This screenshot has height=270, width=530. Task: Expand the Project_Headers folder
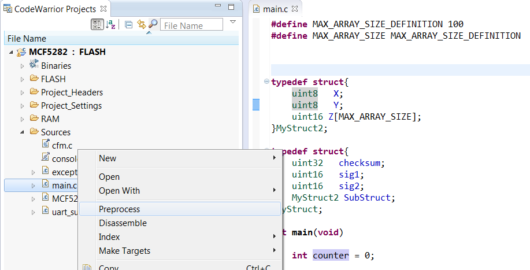pyautogui.click(x=23, y=93)
